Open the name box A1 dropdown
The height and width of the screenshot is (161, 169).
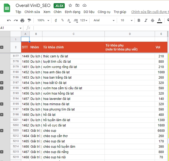pos(21,28)
